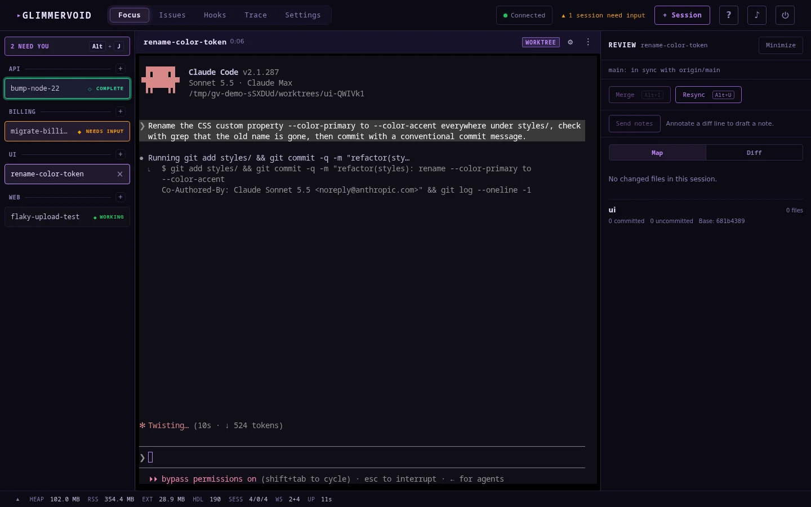Open the help question mark icon

point(729,15)
